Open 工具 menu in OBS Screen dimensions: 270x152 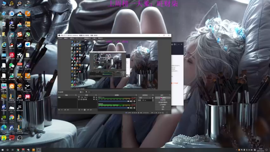pos(94,38)
